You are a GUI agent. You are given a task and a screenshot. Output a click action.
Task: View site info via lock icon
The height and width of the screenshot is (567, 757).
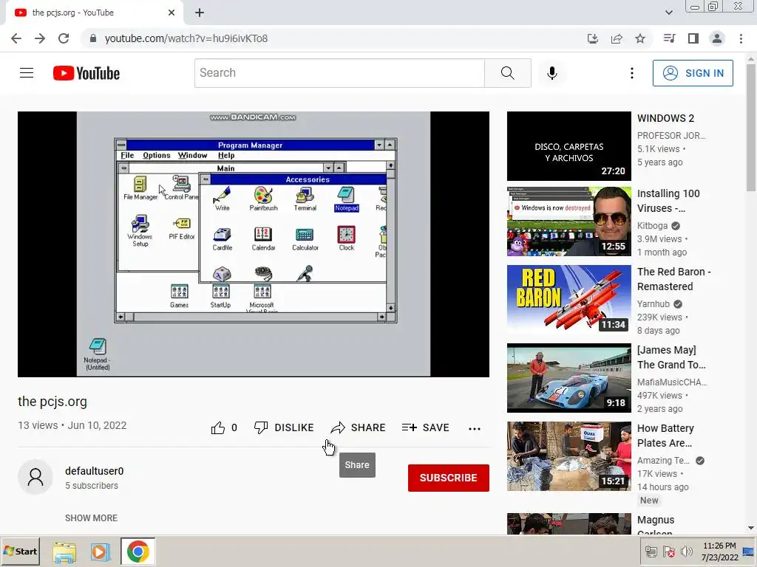click(x=93, y=38)
